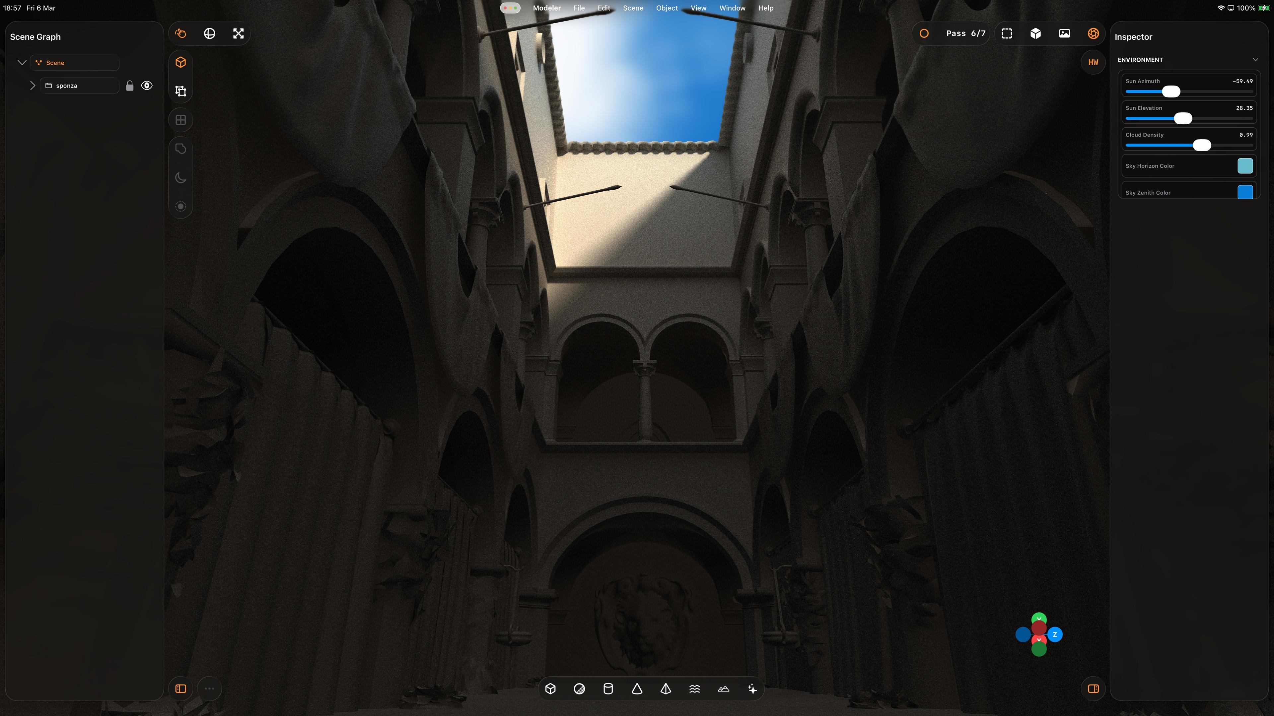1274x716 pixels.
Task: Open the File menu
Action: pyautogui.click(x=579, y=8)
